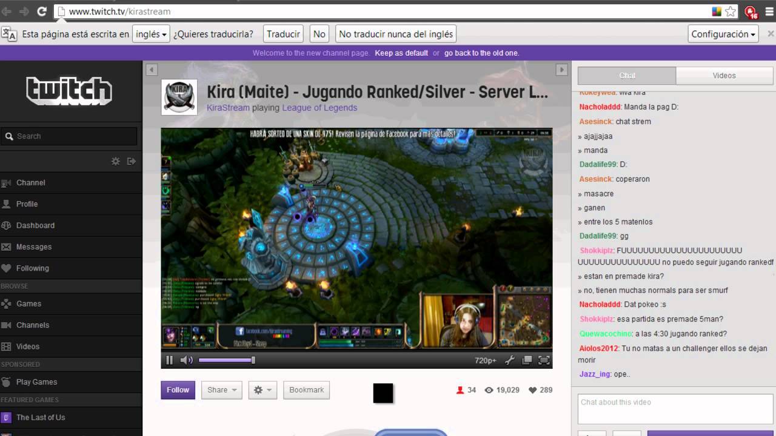The width and height of the screenshot is (776, 436).
Task: Pop out the video player
Action: pos(527,360)
